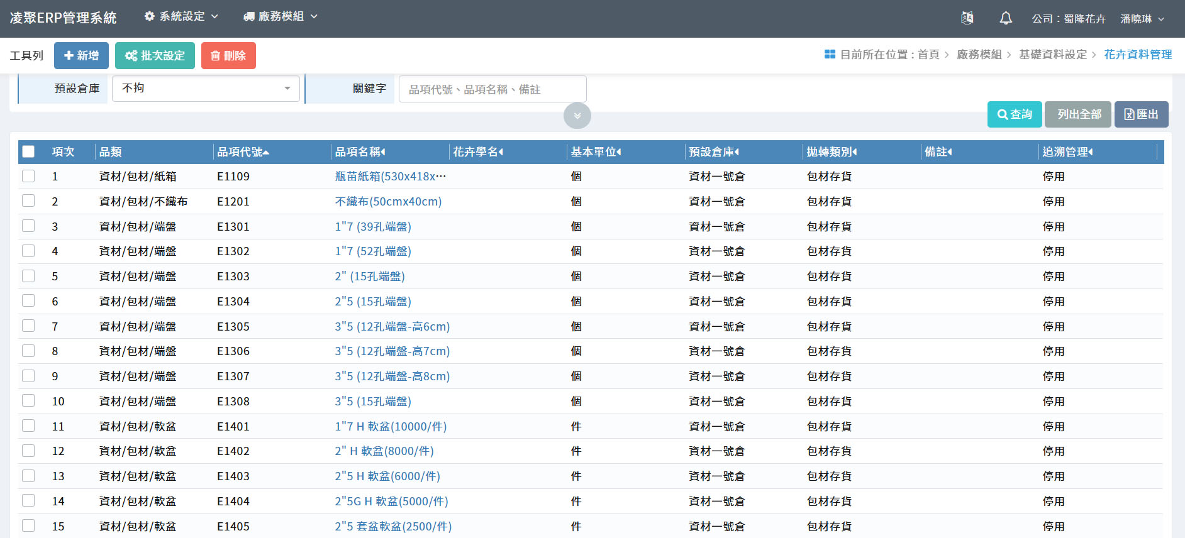
Task: Click the notification bell icon
Action: click(1006, 18)
